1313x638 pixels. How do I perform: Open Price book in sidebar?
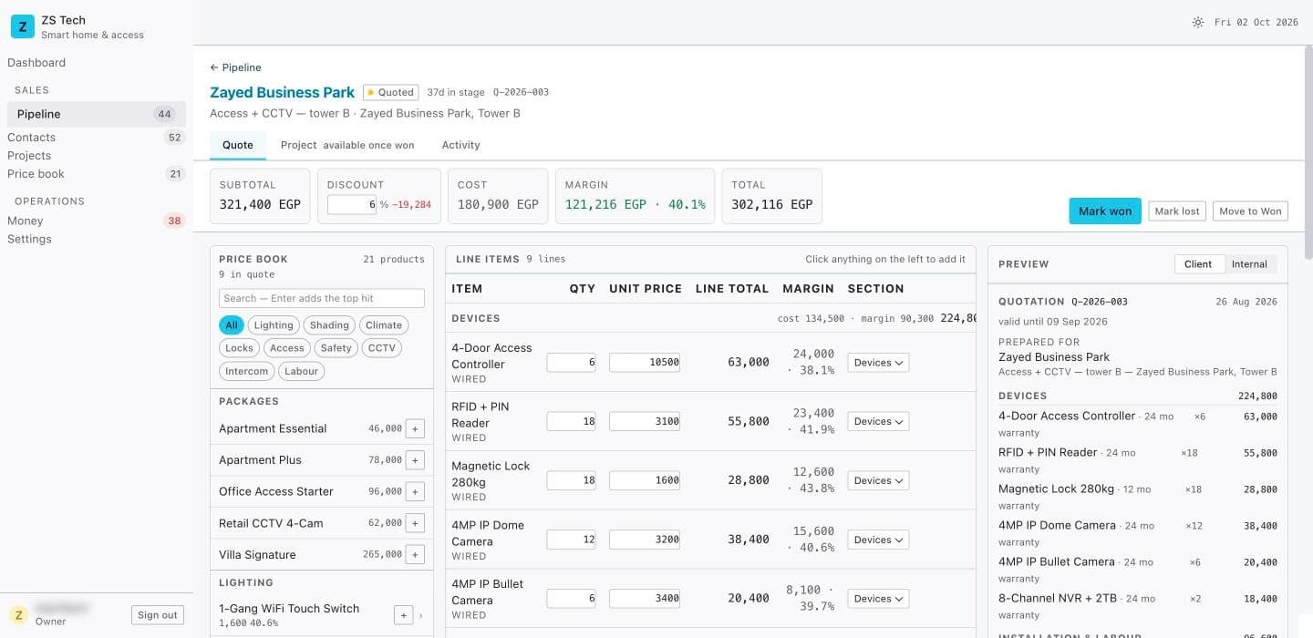[96, 174]
